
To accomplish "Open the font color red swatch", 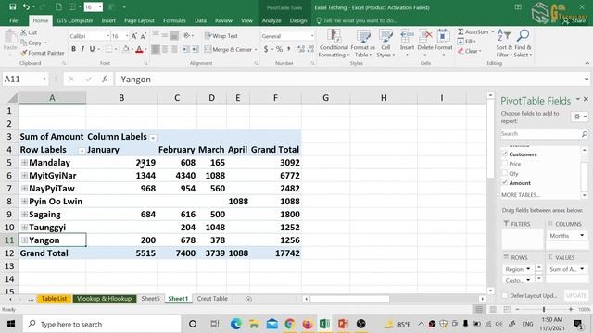I will coord(139,49).
